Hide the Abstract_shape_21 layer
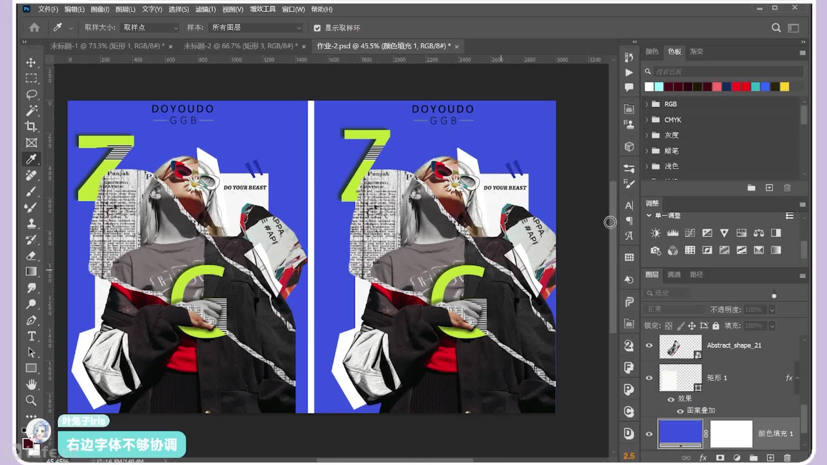 click(x=649, y=345)
